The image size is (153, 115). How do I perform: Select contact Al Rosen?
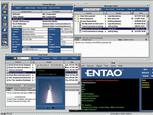point(42,14)
